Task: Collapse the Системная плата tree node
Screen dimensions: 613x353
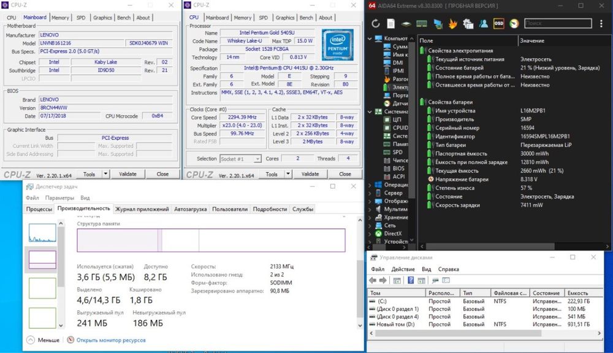Action: pyautogui.click(x=370, y=111)
